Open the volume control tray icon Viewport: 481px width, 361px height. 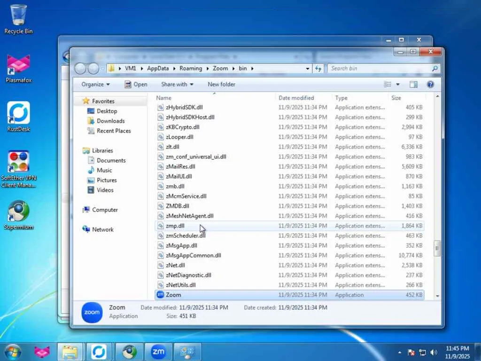click(434, 353)
